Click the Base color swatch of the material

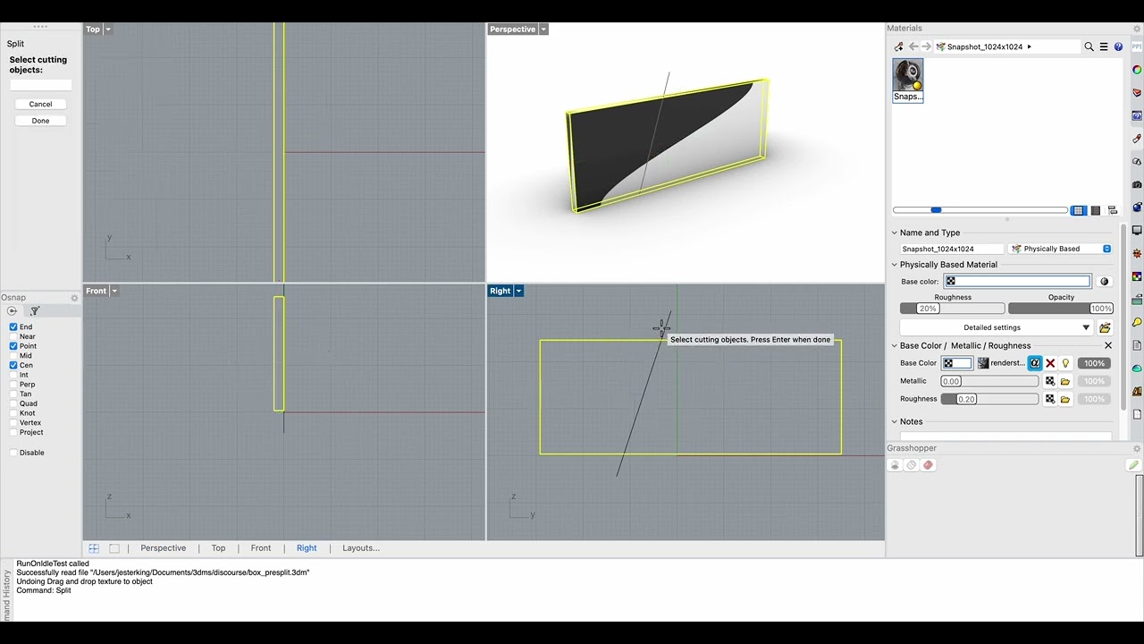(x=950, y=281)
